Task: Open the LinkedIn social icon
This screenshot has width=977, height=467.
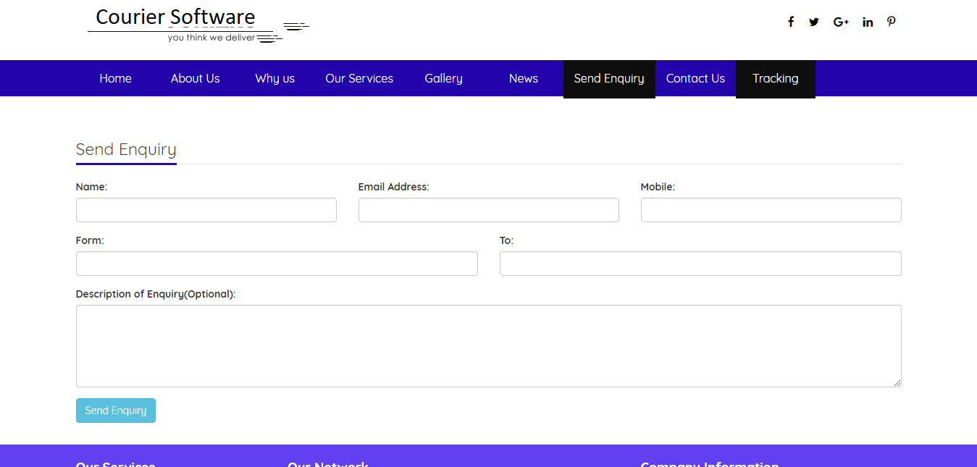Action: point(867,22)
